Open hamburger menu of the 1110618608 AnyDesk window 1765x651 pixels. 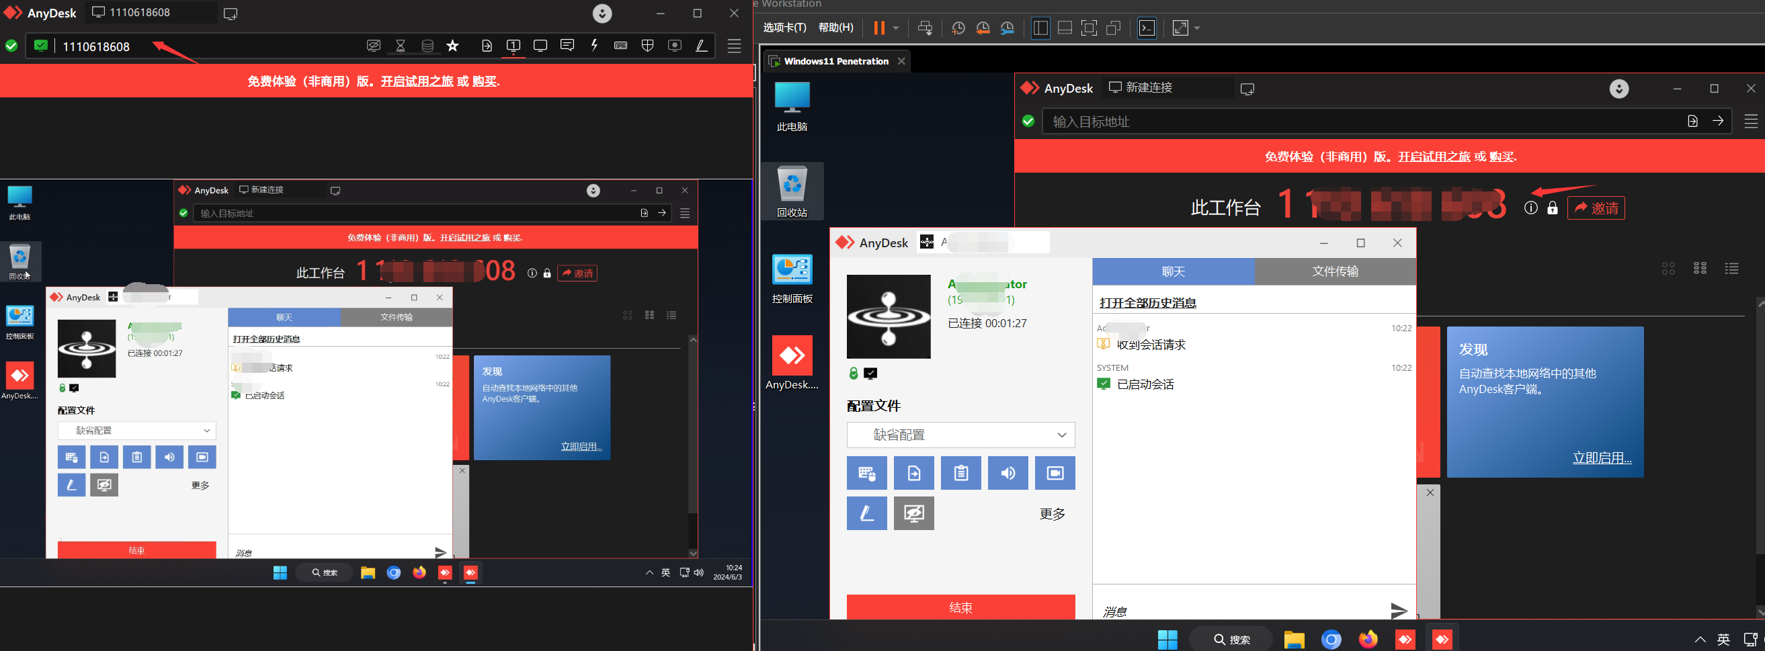tap(734, 46)
